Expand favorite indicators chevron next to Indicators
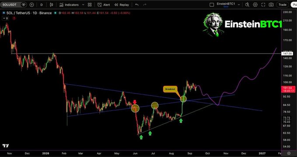 pos(83,5)
